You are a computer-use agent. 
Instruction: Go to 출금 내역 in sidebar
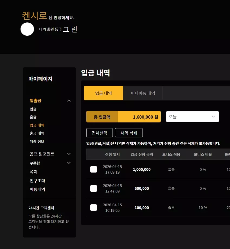(x=37, y=133)
